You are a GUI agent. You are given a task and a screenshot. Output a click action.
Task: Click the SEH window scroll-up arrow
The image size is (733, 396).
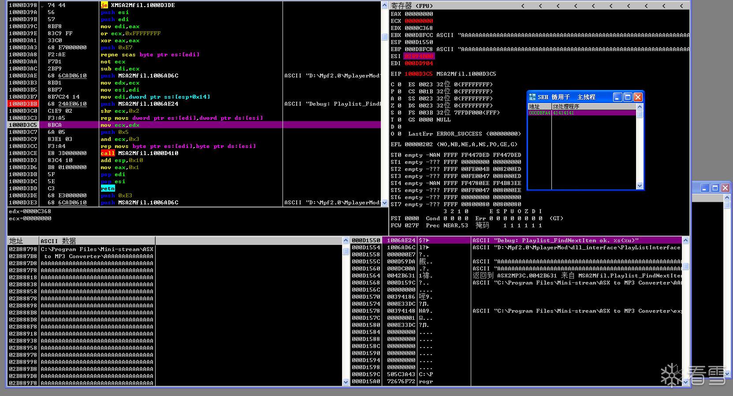[640, 107]
